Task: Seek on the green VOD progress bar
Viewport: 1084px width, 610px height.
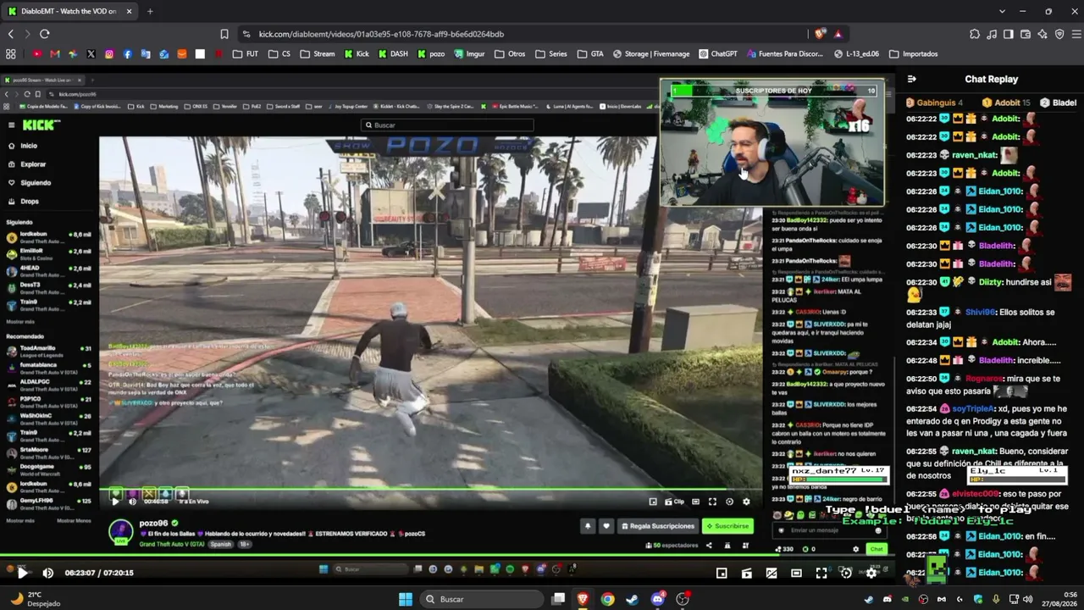Action: click(449, 557)
